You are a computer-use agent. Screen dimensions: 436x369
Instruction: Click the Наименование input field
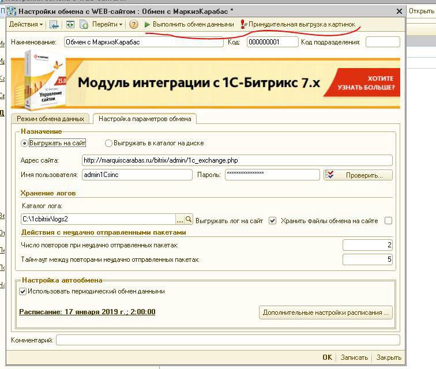[144, 42]
